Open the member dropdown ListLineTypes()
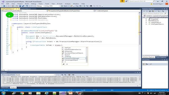Screen dimensions: 169x95 click(118, 11)
